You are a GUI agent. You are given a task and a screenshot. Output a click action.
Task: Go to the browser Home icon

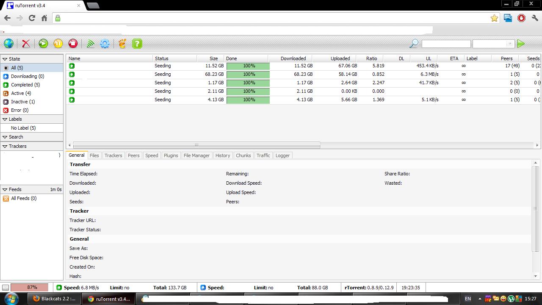click(44, 18)
